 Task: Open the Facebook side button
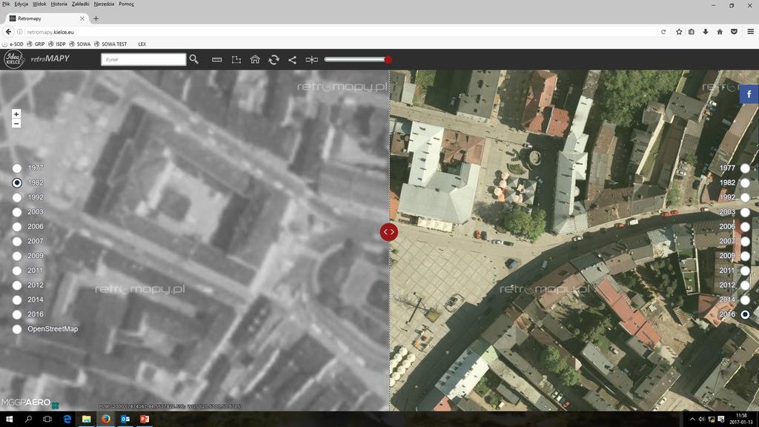[x=749, y=94]
